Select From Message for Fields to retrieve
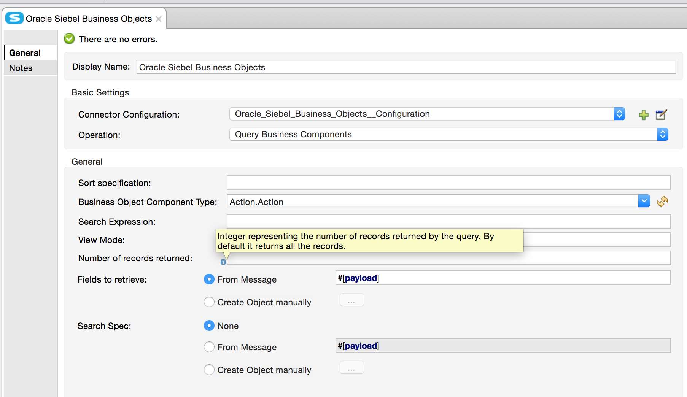Viewport: 687px width, 397px height. (209, 279)
